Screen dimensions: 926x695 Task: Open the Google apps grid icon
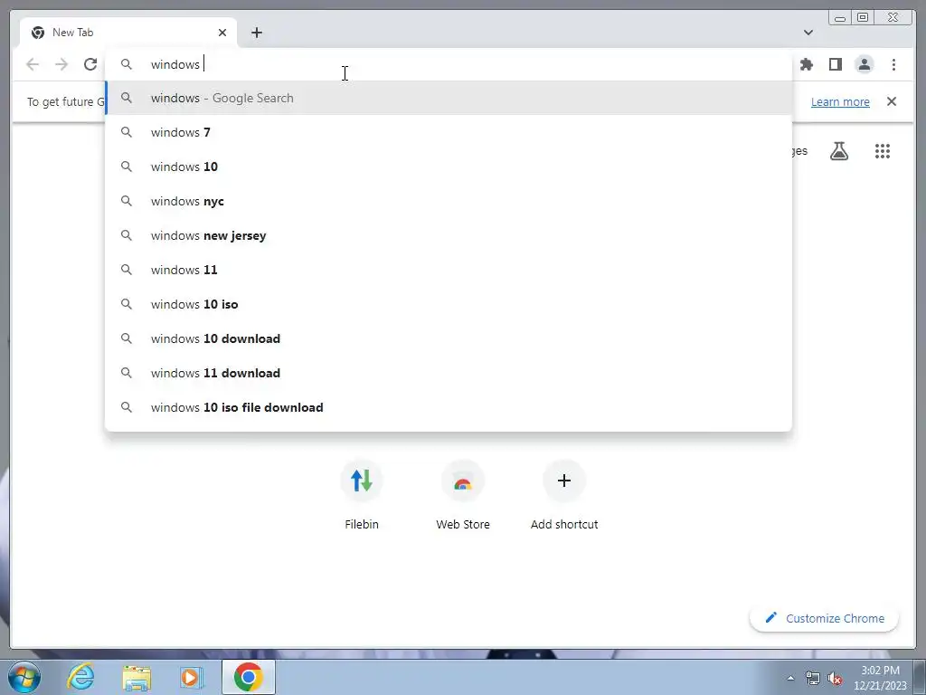click(883, 151)
